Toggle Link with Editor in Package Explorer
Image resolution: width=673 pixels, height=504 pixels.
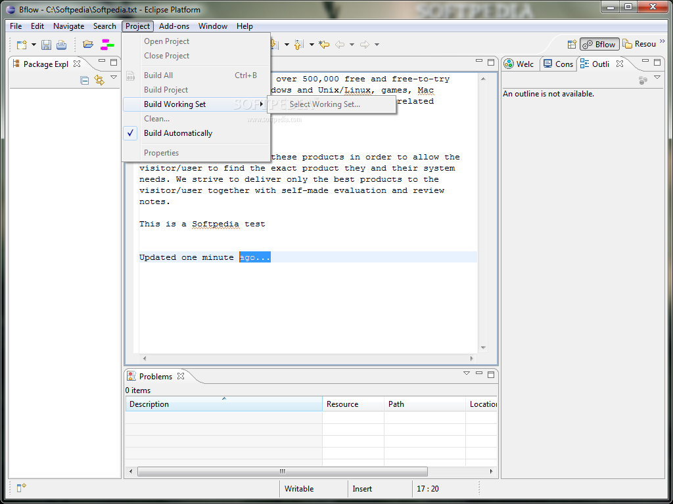(x=99, y=80)
